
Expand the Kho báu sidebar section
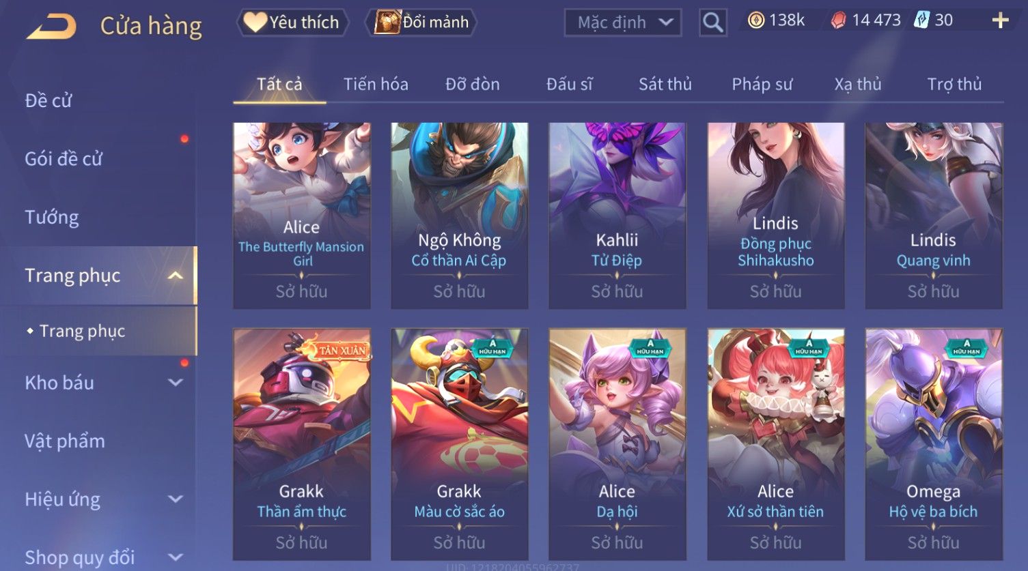(176, 383)
